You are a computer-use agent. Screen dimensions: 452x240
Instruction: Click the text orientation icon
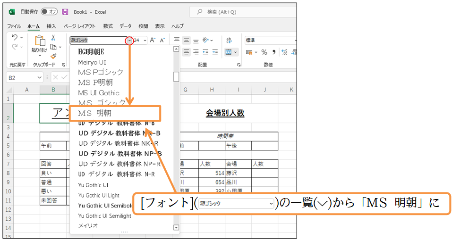[x=205, y=40]
